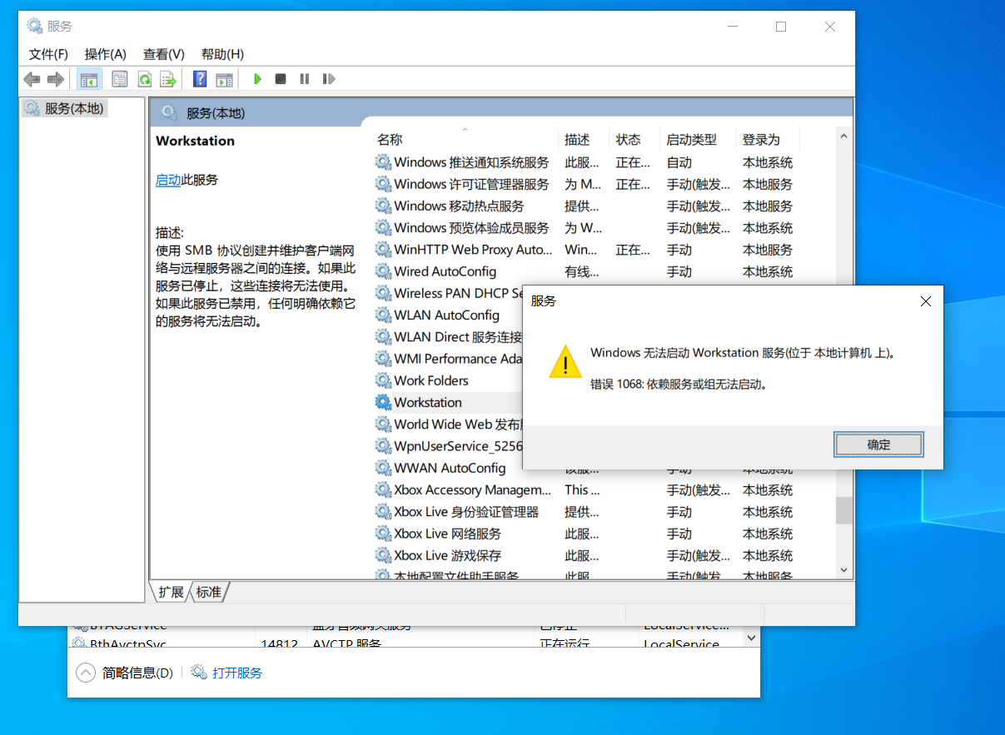This screenshot has height=735, width=1005.
Task: Select the World Wide Web 发布 service
Action: (448, 424)
